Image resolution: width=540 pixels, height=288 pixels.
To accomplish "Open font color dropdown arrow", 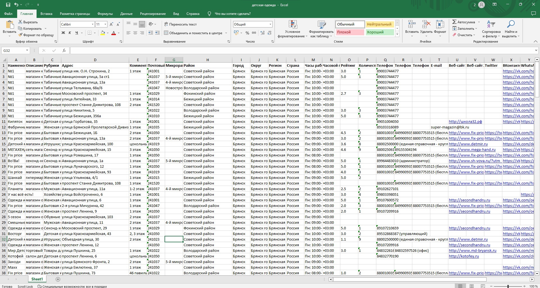I will 119,33.
